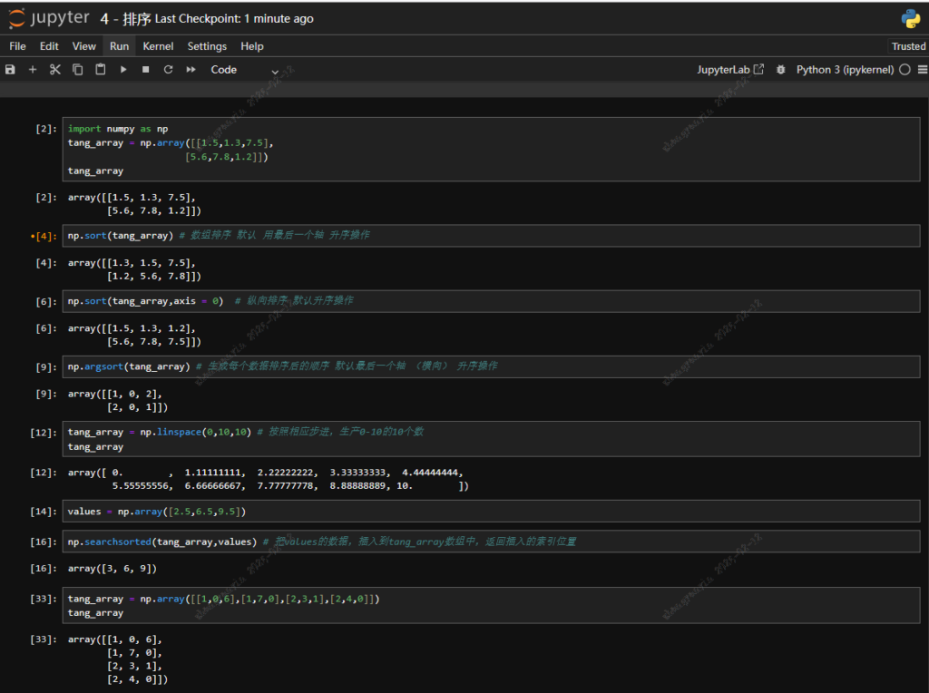
Task: Open the File menu
Action: [x=18, y=46]
